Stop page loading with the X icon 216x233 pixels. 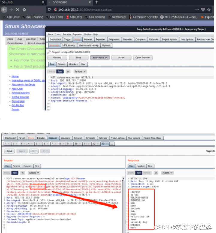click(x=17, y=10)
